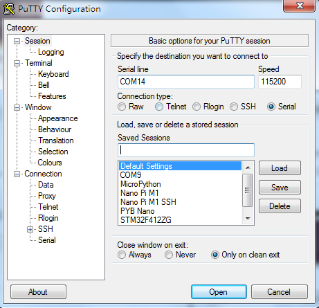This screenshot has width=319, height=308.
Task: Click the Serial line field containing COM14
Action: coord(186,82)
